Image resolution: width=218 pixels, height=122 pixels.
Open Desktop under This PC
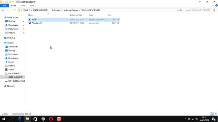(x=12, y=50)
